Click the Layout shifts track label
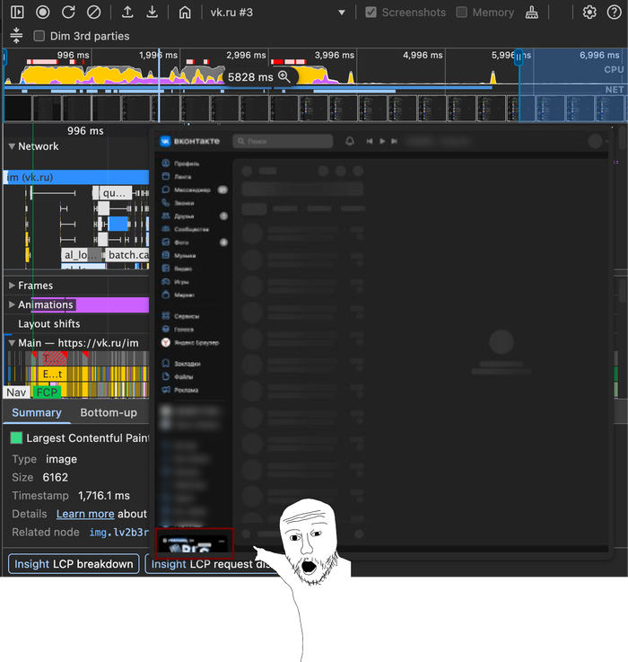 pyautogui.click(x=49, y=323)
